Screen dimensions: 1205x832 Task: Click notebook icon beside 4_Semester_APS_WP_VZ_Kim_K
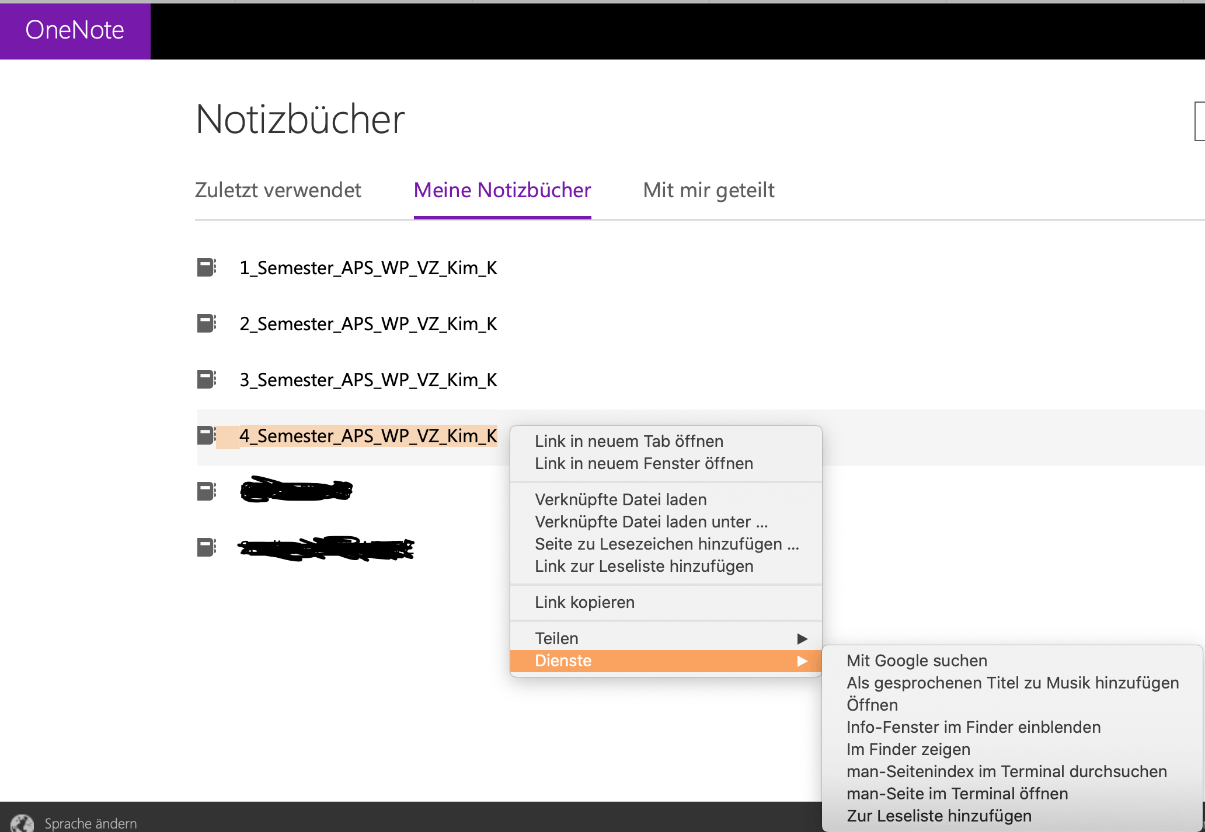coord(206,435)
